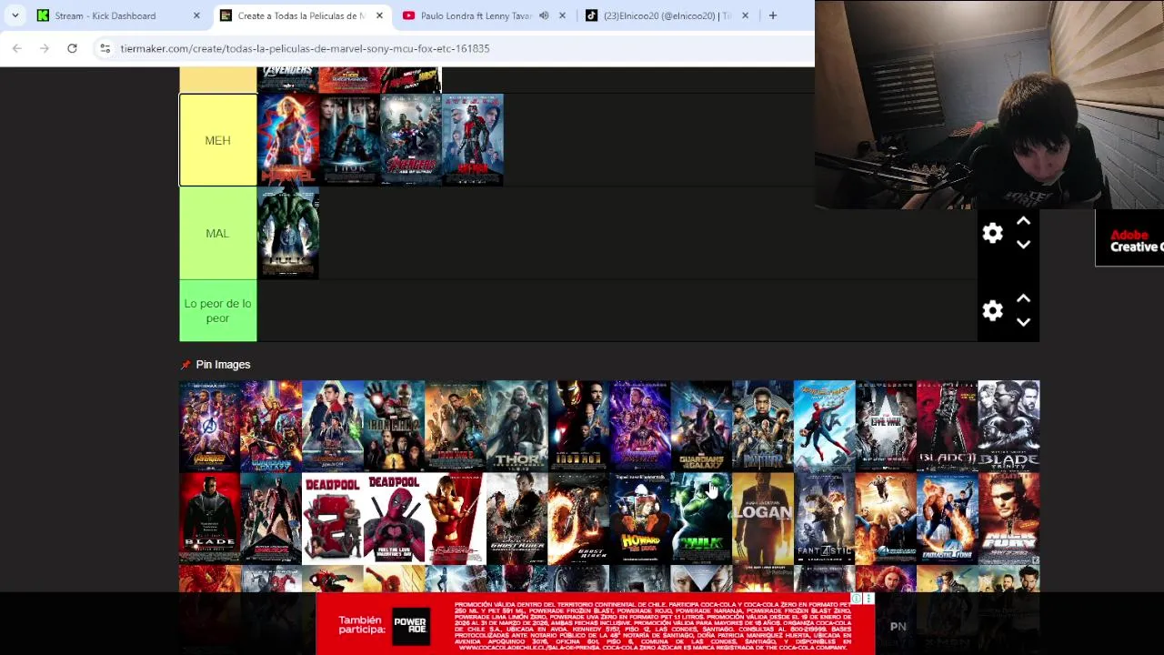
Task: Pick the first Blade poster
Action: [x=209, y=518]
